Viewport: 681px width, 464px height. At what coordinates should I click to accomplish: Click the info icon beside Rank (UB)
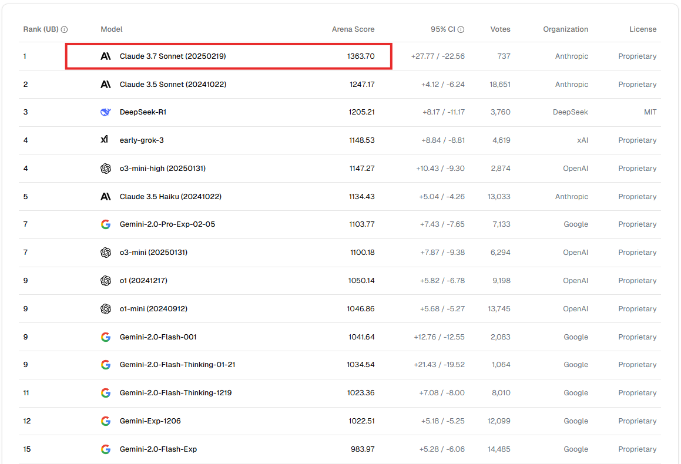click(64, 29)
